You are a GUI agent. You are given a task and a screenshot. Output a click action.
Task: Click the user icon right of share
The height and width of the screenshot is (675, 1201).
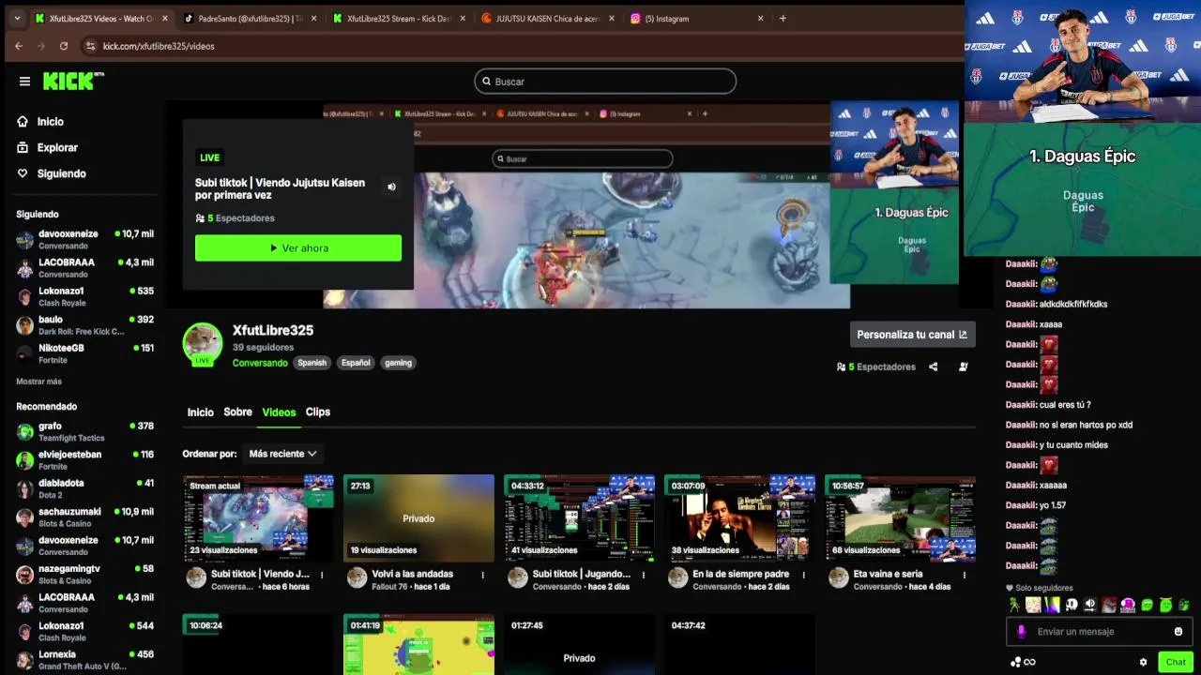(x=964, y=367)
